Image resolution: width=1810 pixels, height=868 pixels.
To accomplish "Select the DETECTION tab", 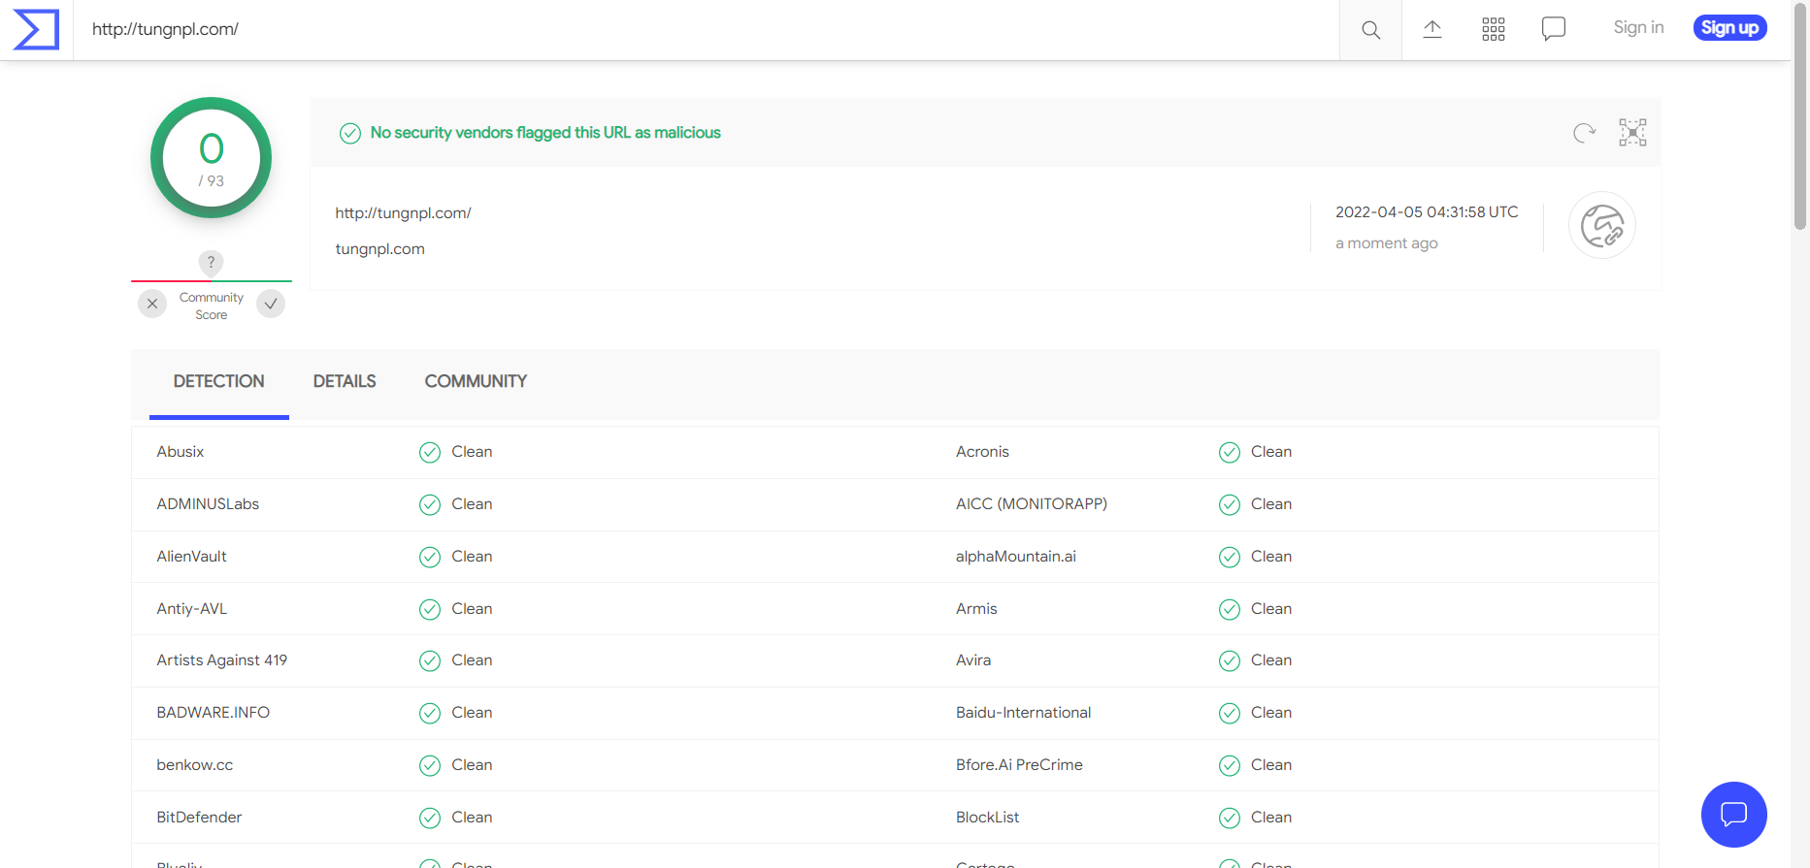I will click(218, 381).
